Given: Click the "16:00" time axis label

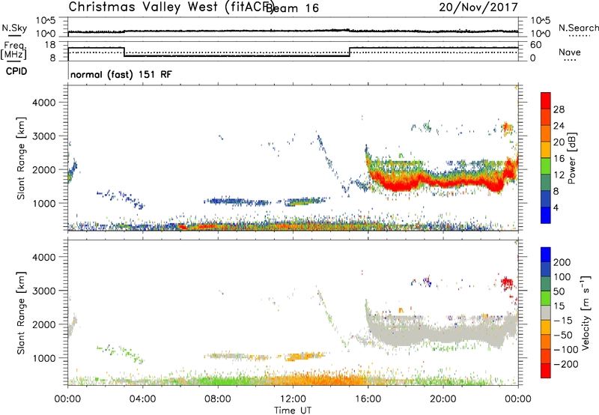Looking at the screenshot, I should click(368, 399).
